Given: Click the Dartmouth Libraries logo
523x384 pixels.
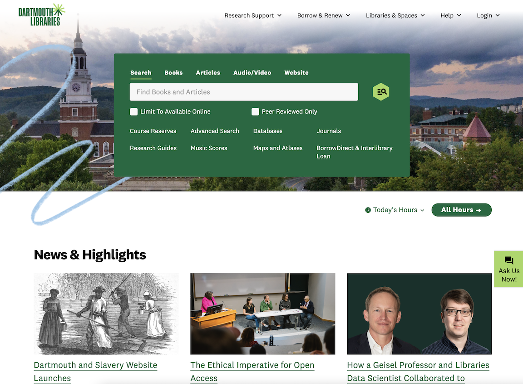Looking at the screenshot, I should click(42, 15).
